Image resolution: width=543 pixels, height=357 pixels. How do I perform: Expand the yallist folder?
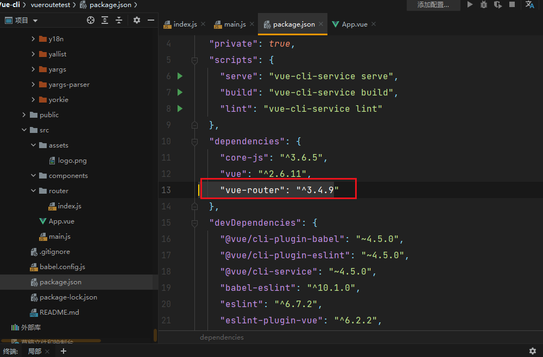coord(33,54)
